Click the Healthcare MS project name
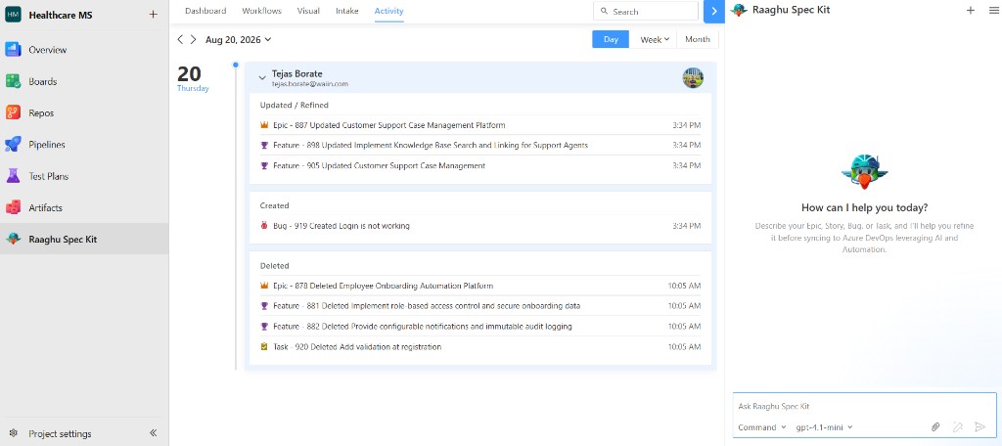1002x446 pixels. point(61,15)
